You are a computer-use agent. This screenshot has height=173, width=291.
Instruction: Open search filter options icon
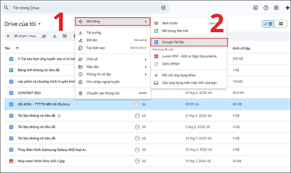point(163,8)
